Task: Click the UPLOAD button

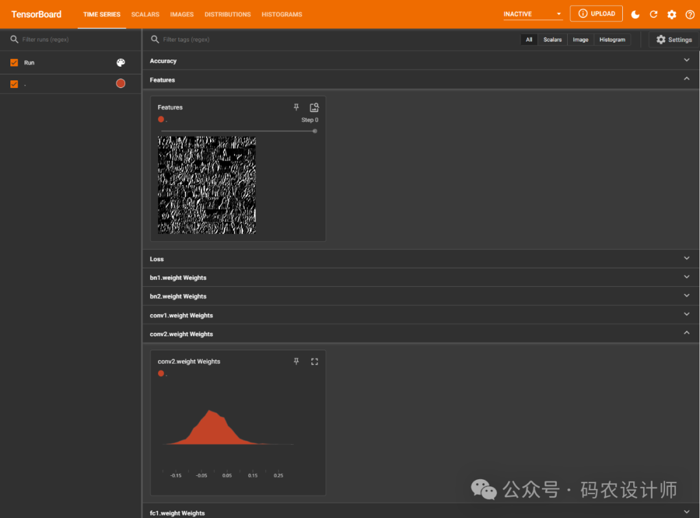Action: (x=596, y=14)
